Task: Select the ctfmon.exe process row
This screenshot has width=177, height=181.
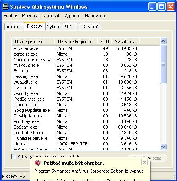Action: pos(85,105)
